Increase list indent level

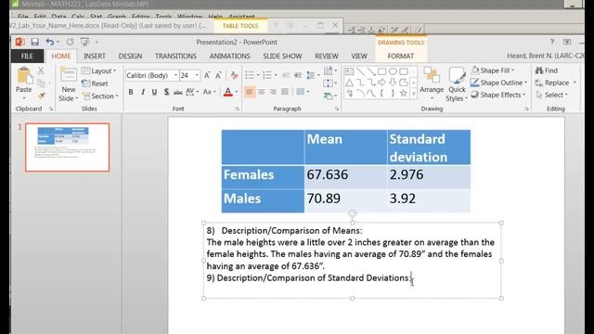click(x=298, y=75)
